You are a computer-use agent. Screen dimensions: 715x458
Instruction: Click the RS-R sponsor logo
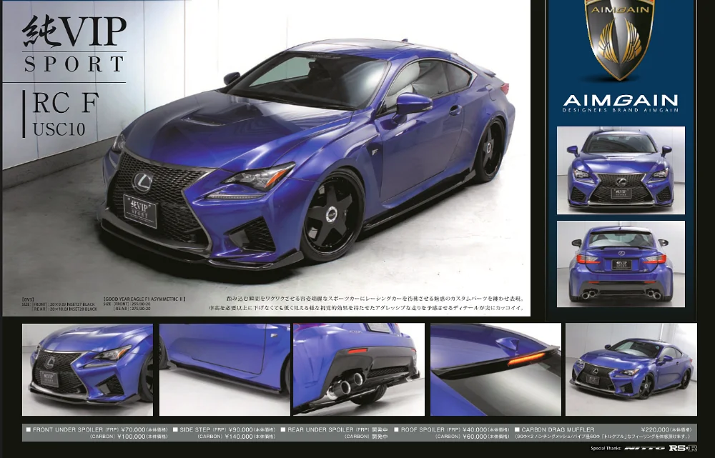click(683, 449)
